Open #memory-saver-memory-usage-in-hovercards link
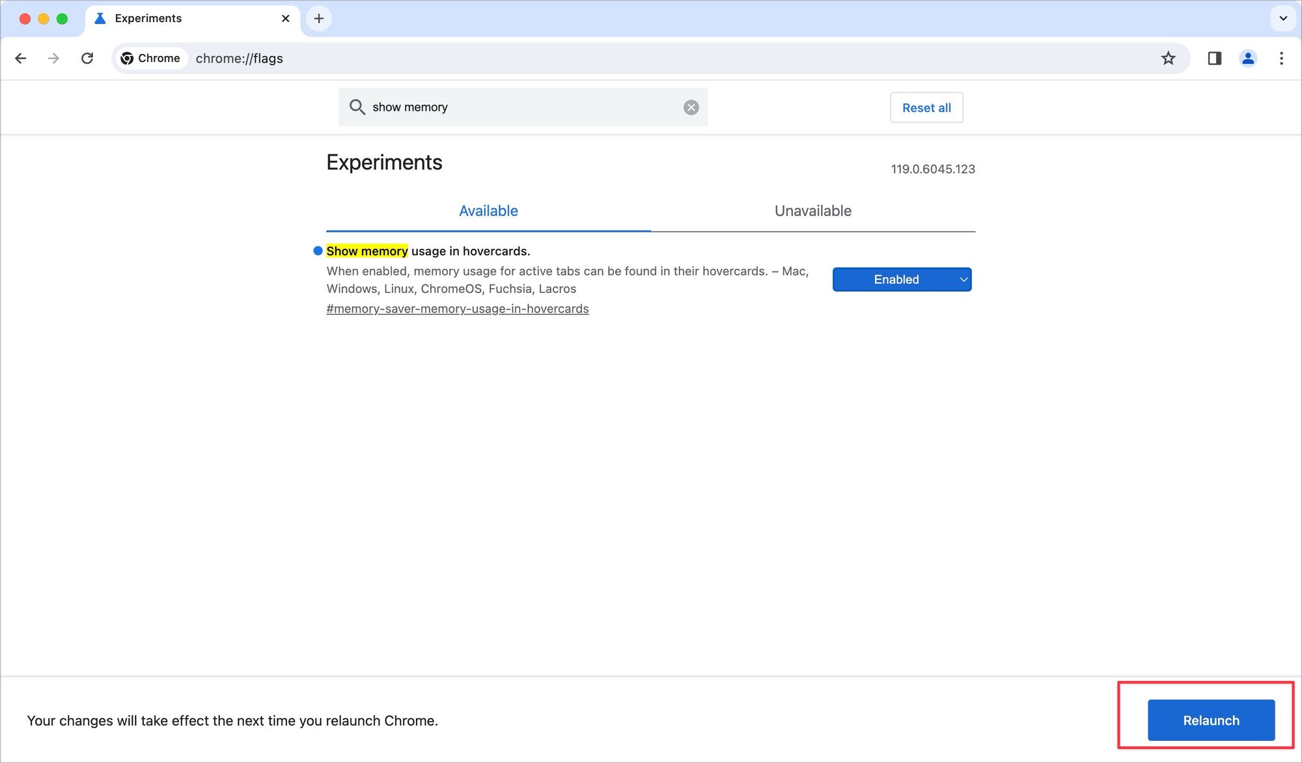 pyautogui.click(x=457, y=309)
